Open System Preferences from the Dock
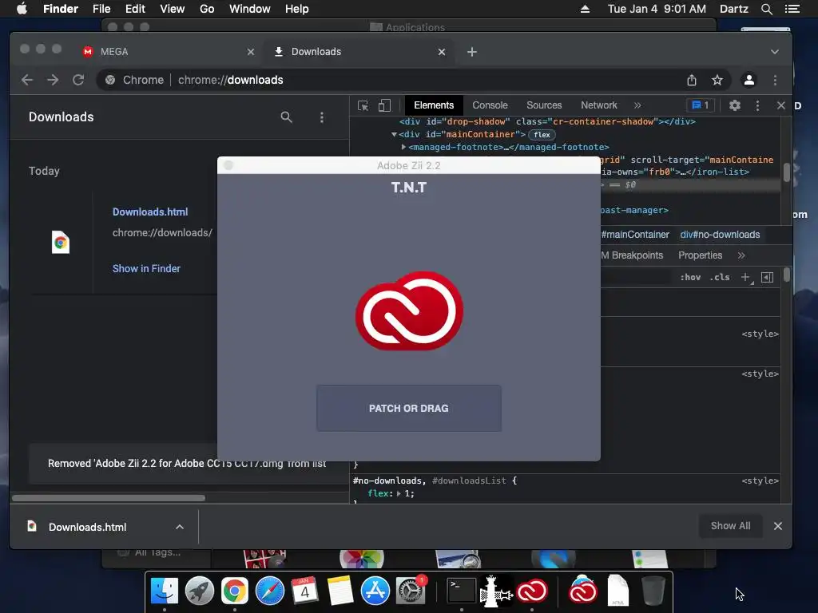This screenshot has height=613, width=818. pos(411,591)
